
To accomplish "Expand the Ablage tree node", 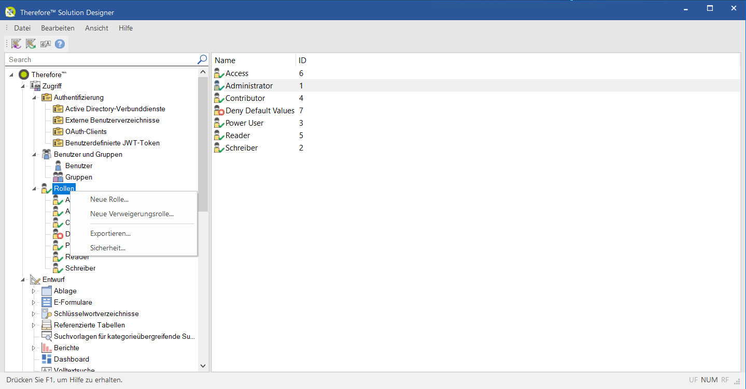I will click(x=33, y=291).
